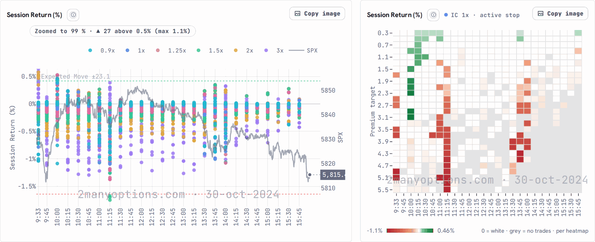
Task: Copy image of the scatter chart
Action: coord(317,13)
